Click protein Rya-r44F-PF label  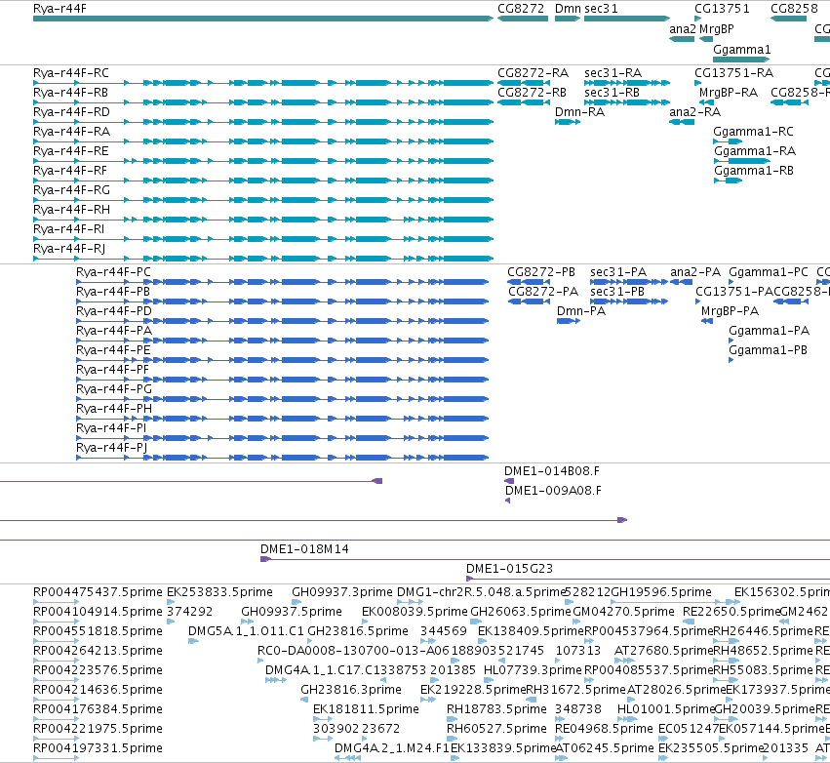click(x=113, y=370)
